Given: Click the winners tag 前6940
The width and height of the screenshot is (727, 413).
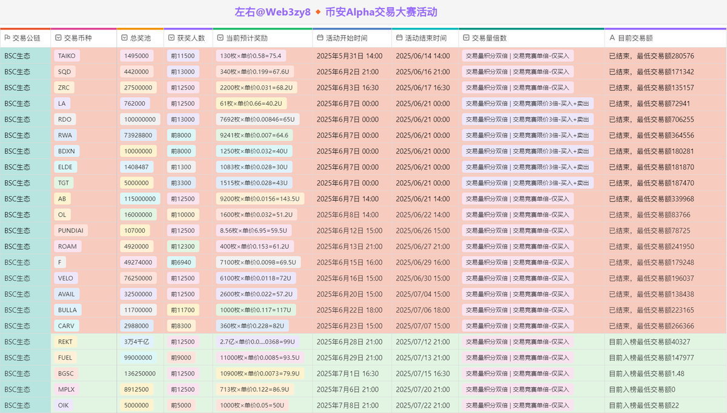Looking at the screenshot, I should 181,262.
